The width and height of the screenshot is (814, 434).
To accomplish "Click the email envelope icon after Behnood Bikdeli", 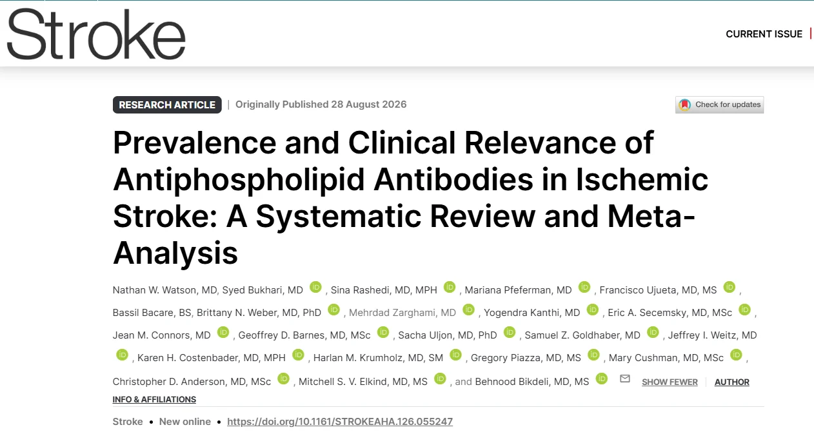I will click(x=624, y=379).
